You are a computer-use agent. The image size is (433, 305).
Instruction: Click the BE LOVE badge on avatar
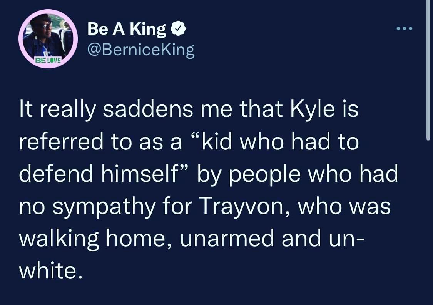tap(47, 60)
